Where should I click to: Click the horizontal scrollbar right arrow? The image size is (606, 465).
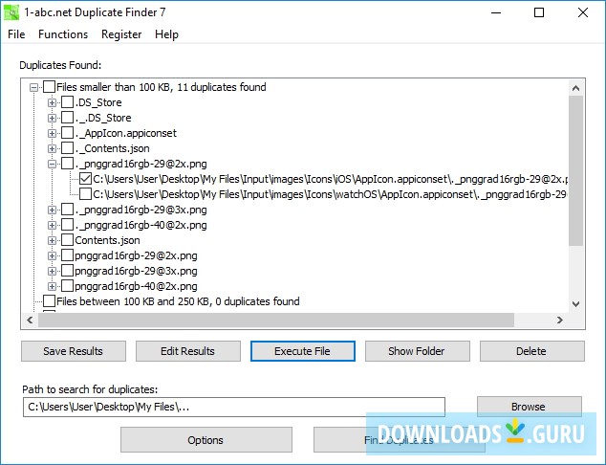coord(559,320)
